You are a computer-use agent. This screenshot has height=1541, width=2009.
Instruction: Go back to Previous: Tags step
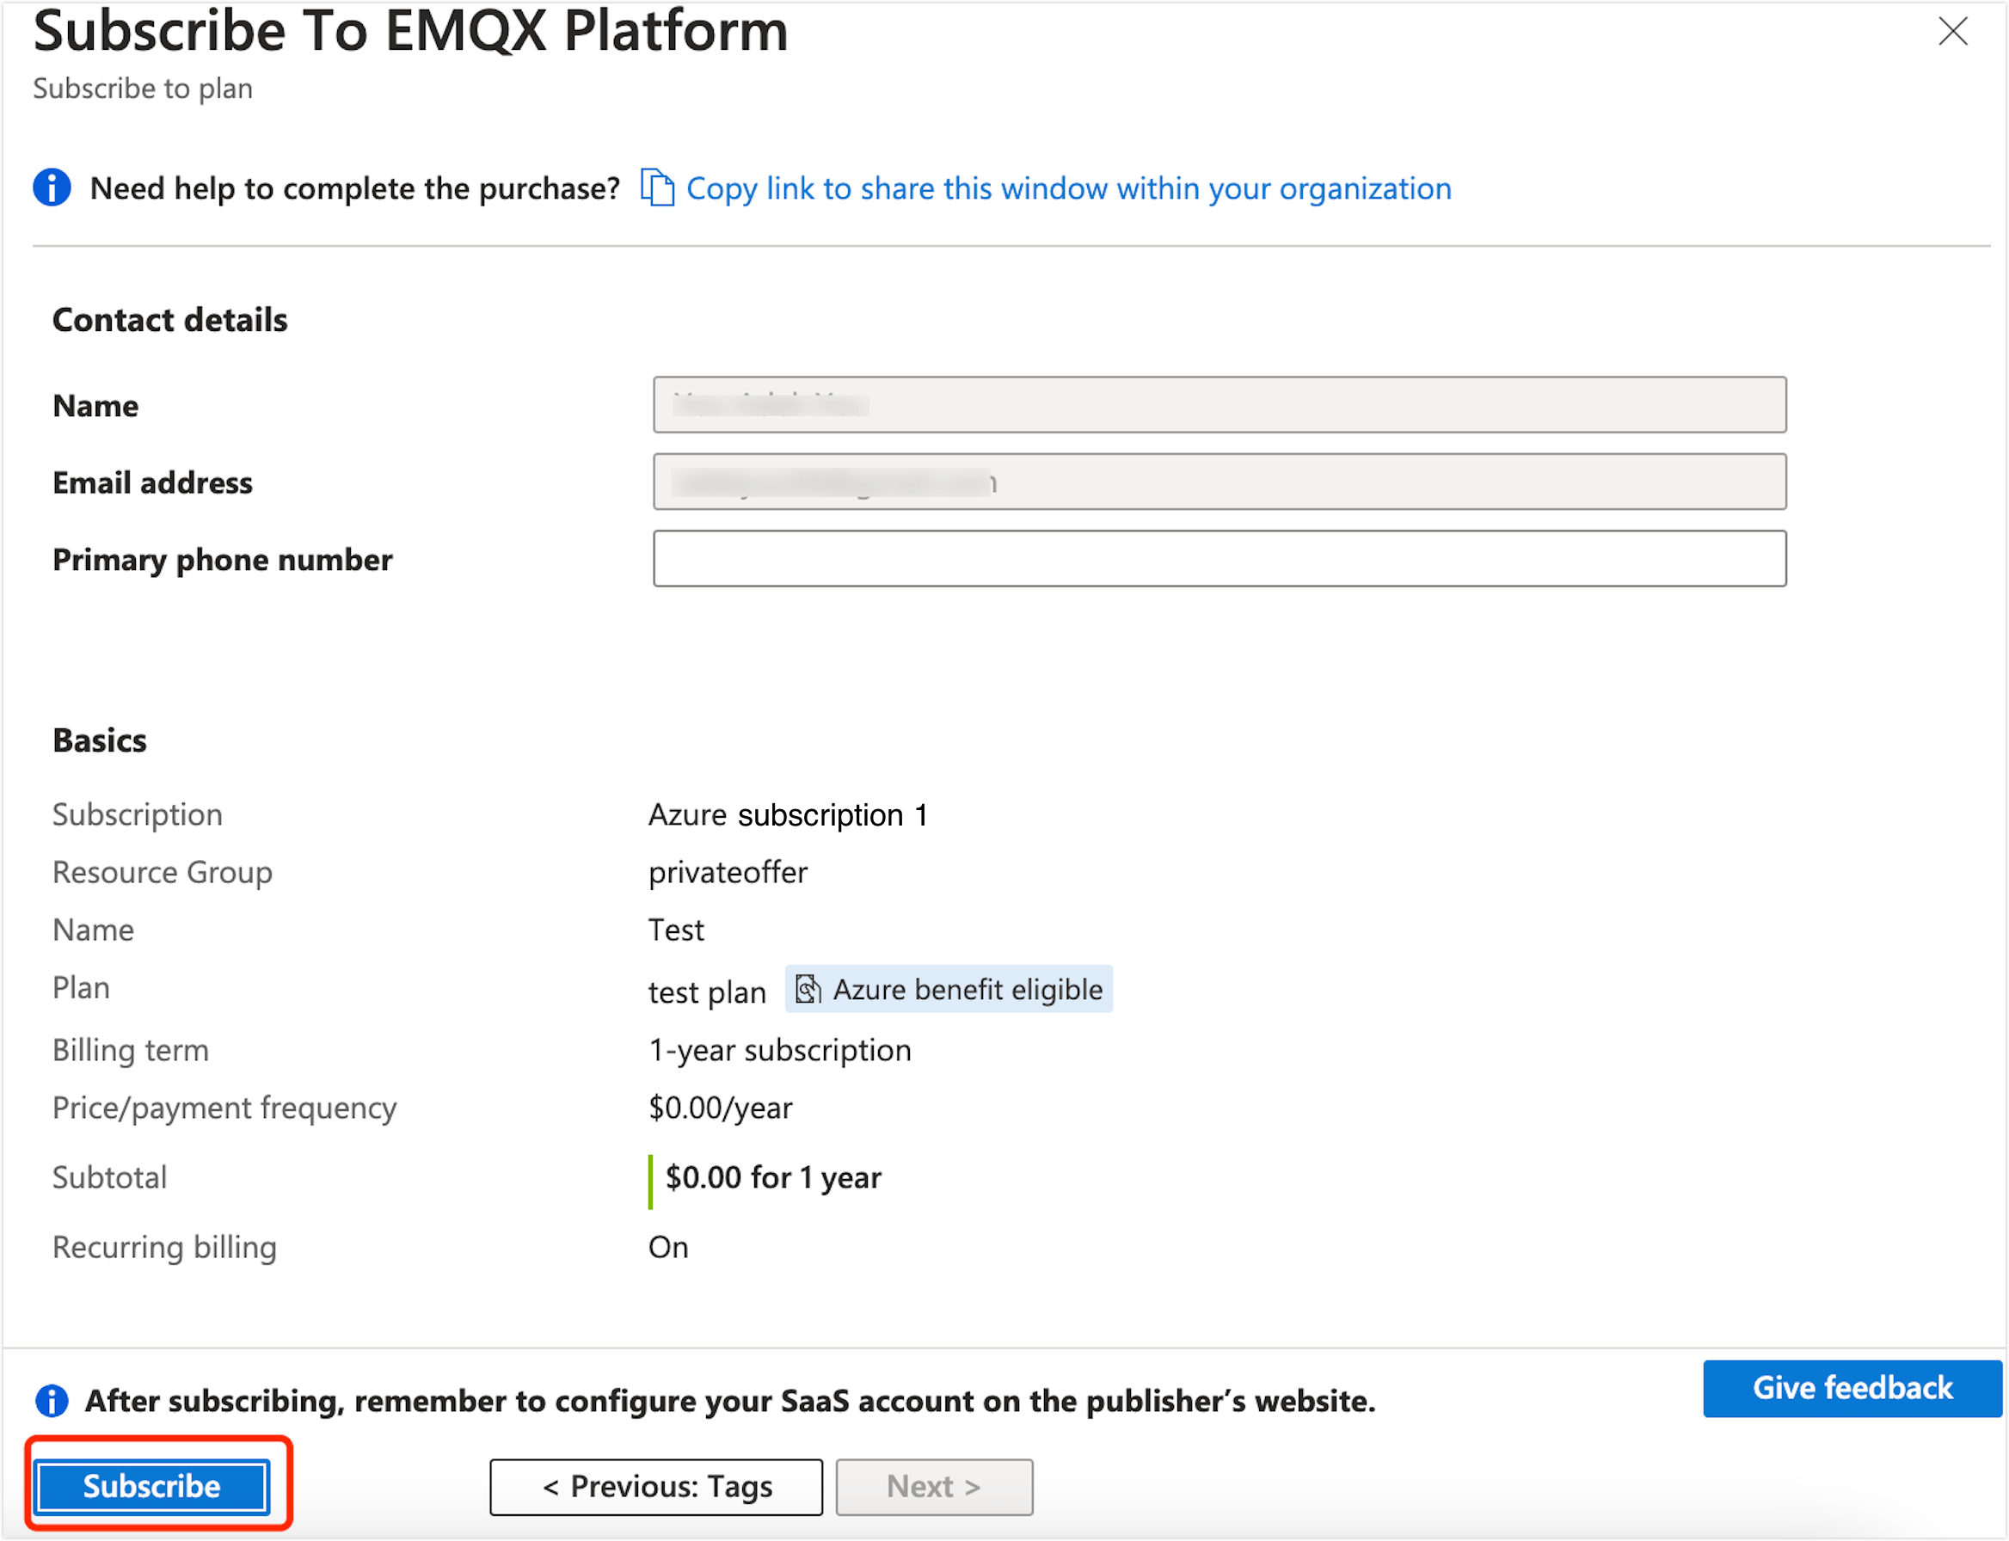click(656, 1487)
